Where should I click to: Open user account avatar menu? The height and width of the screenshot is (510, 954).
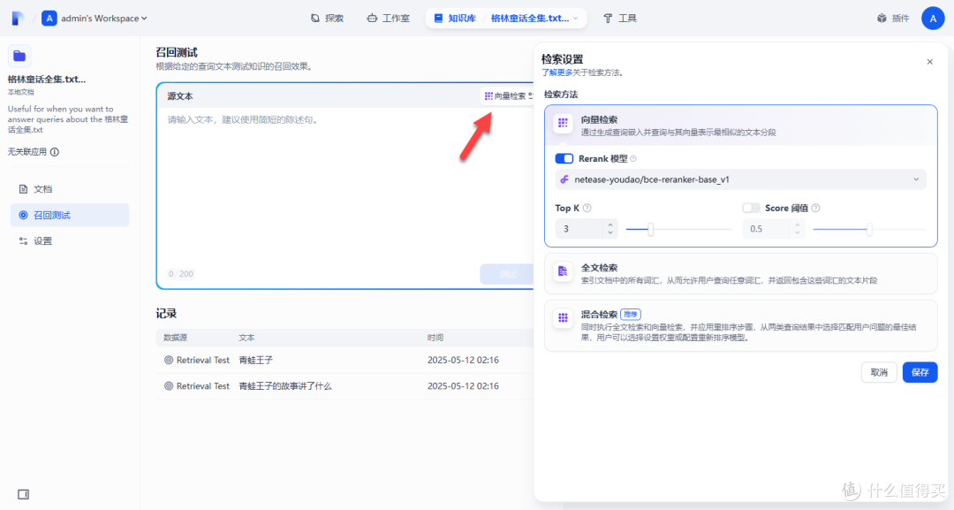click(x=933, y=19)
